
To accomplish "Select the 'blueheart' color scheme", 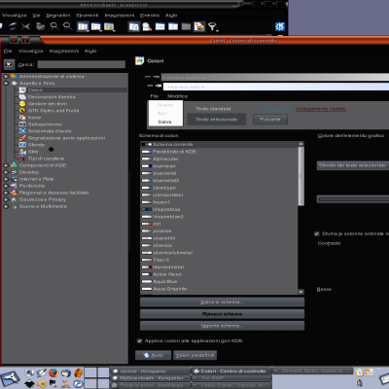I will (x=219, y=166).
